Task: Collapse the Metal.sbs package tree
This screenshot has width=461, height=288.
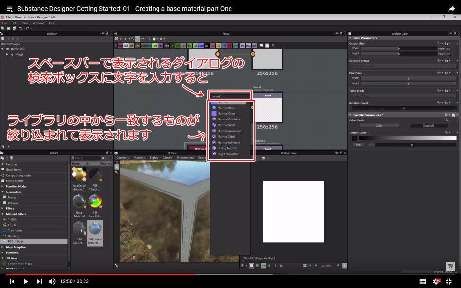Action: click(3, 49)
